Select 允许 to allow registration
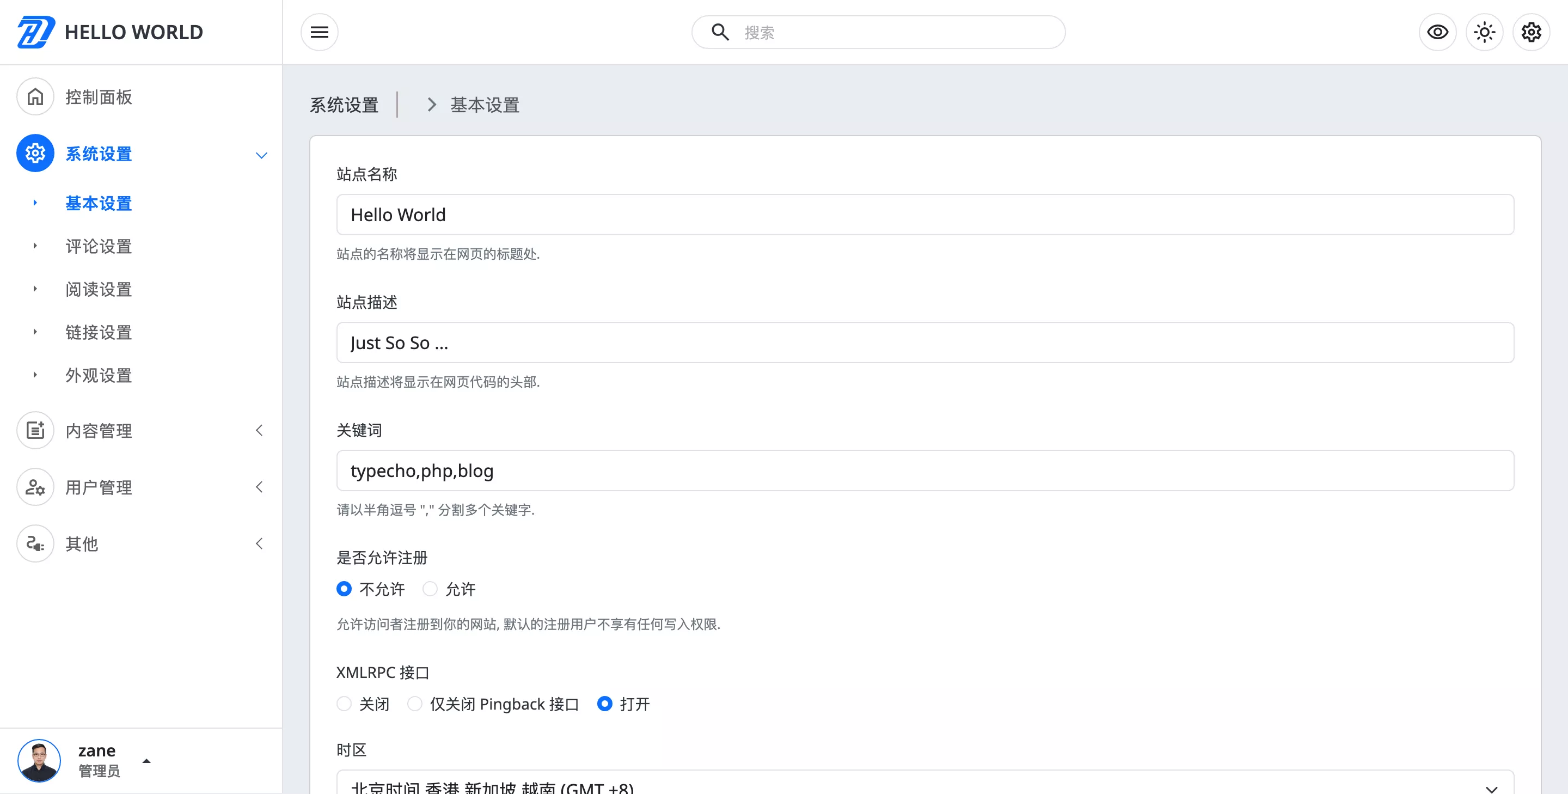The height and width of the screenshot is (794, 1568). tap(431, 589)
